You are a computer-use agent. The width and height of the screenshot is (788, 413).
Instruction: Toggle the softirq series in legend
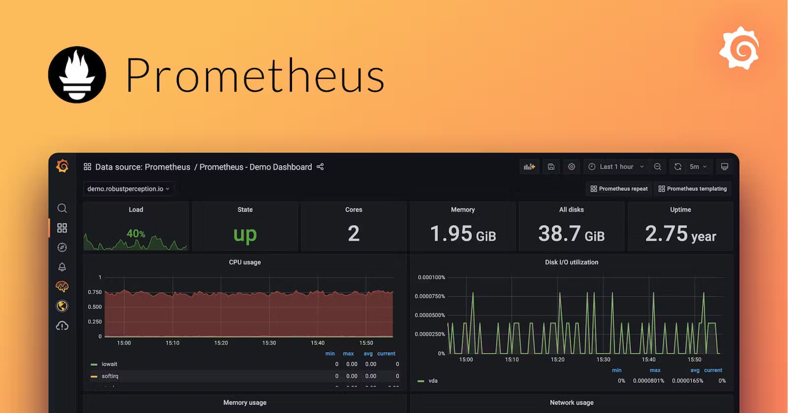coord(110,376)
